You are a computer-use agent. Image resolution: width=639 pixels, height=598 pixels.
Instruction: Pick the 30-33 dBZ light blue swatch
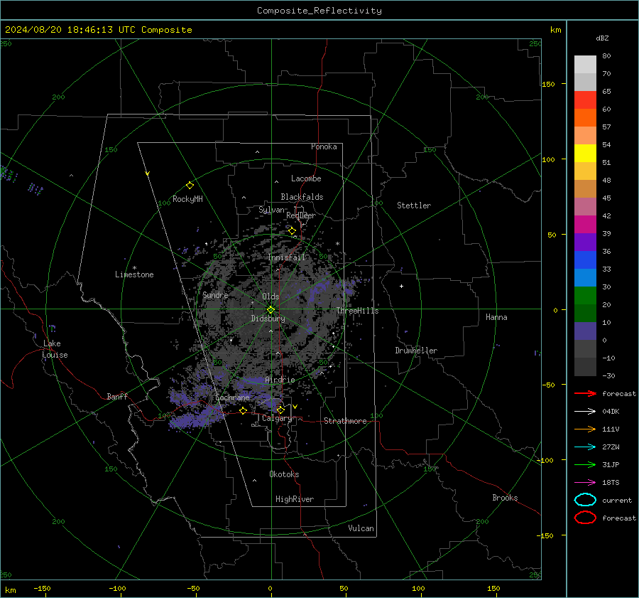(585, 278)
